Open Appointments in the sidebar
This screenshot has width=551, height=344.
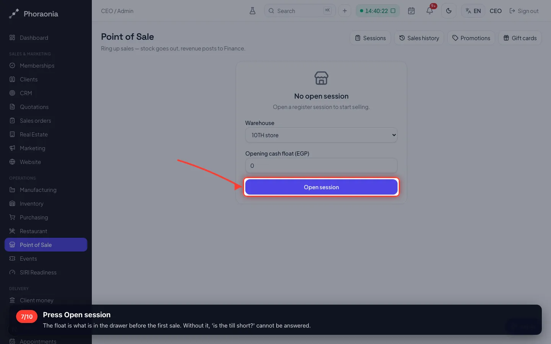click(x=46, y=341)
